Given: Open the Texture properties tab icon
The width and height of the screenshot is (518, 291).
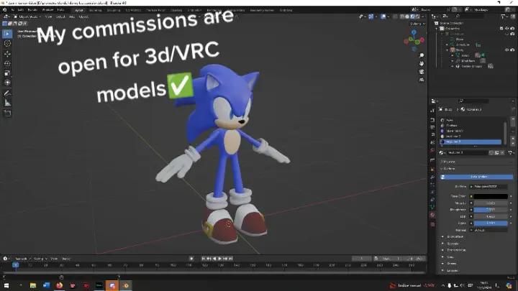Looking at the screenshot, I should pos(432,224).
